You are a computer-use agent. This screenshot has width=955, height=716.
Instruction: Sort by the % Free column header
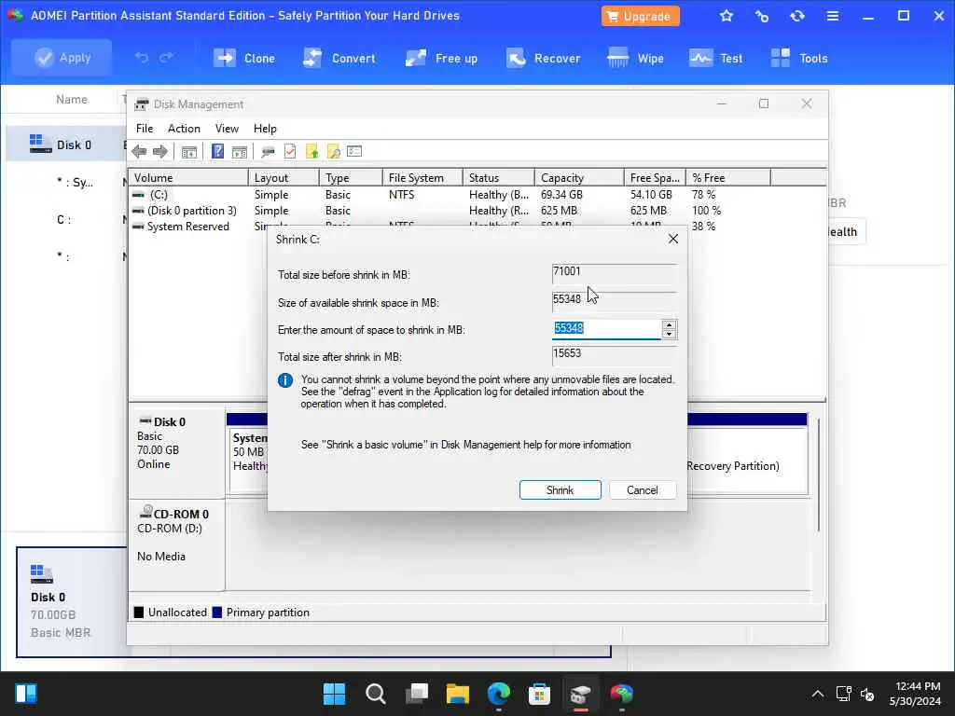(727, 178)
